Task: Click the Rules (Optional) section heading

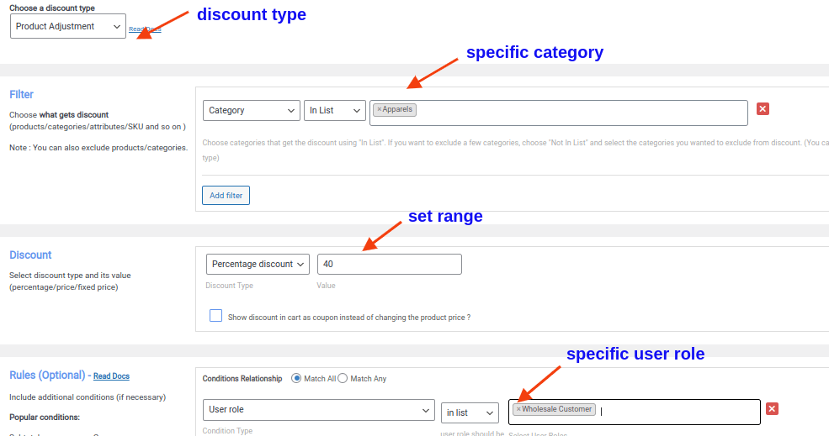Action: pyautogui.click(x=46, y=376)
